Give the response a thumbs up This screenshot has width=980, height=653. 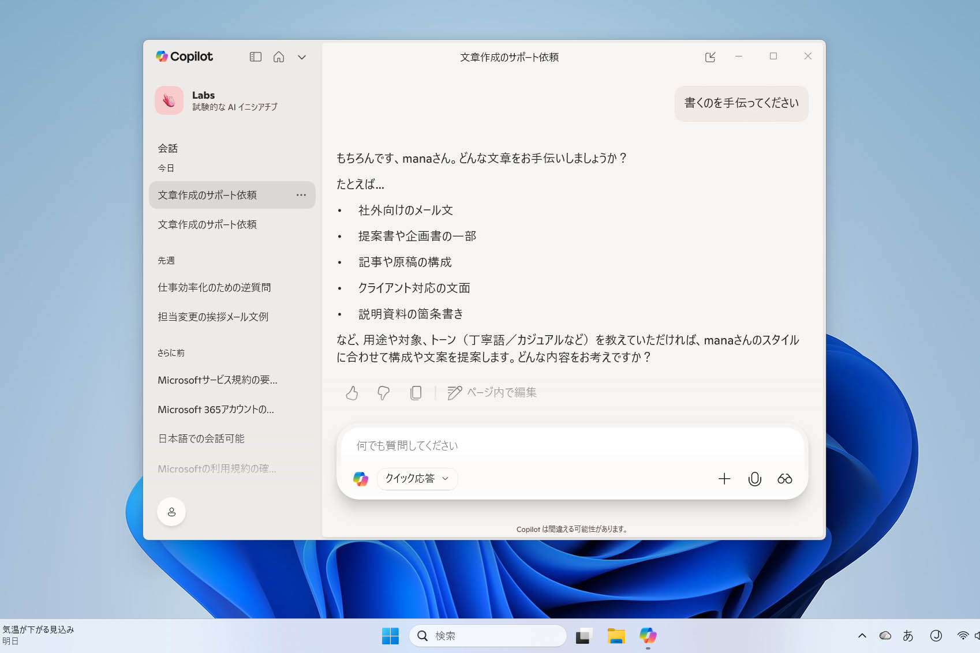351,392
